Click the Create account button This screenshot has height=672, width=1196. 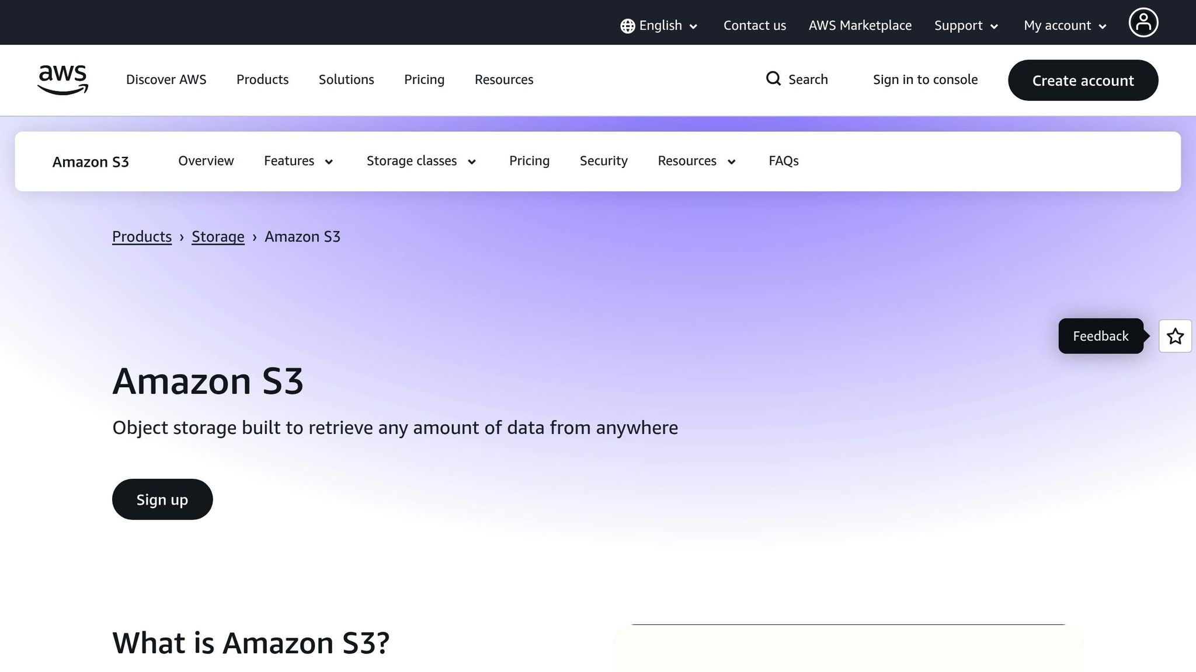pyautogui.click(x=1083, y=80)
